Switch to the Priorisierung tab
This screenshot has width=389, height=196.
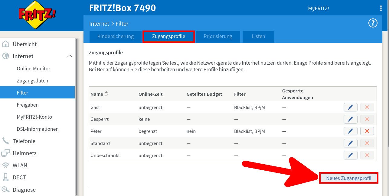(x=218, y=36)
